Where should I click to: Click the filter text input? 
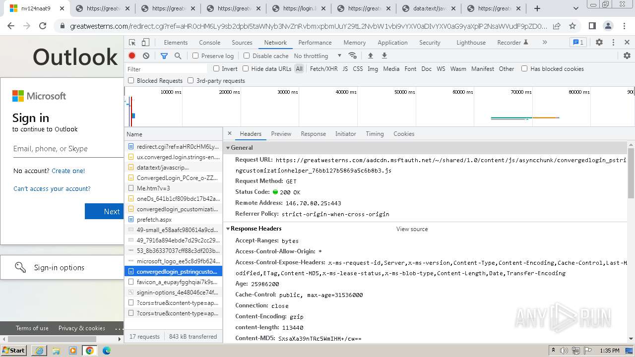coord(166,69)
